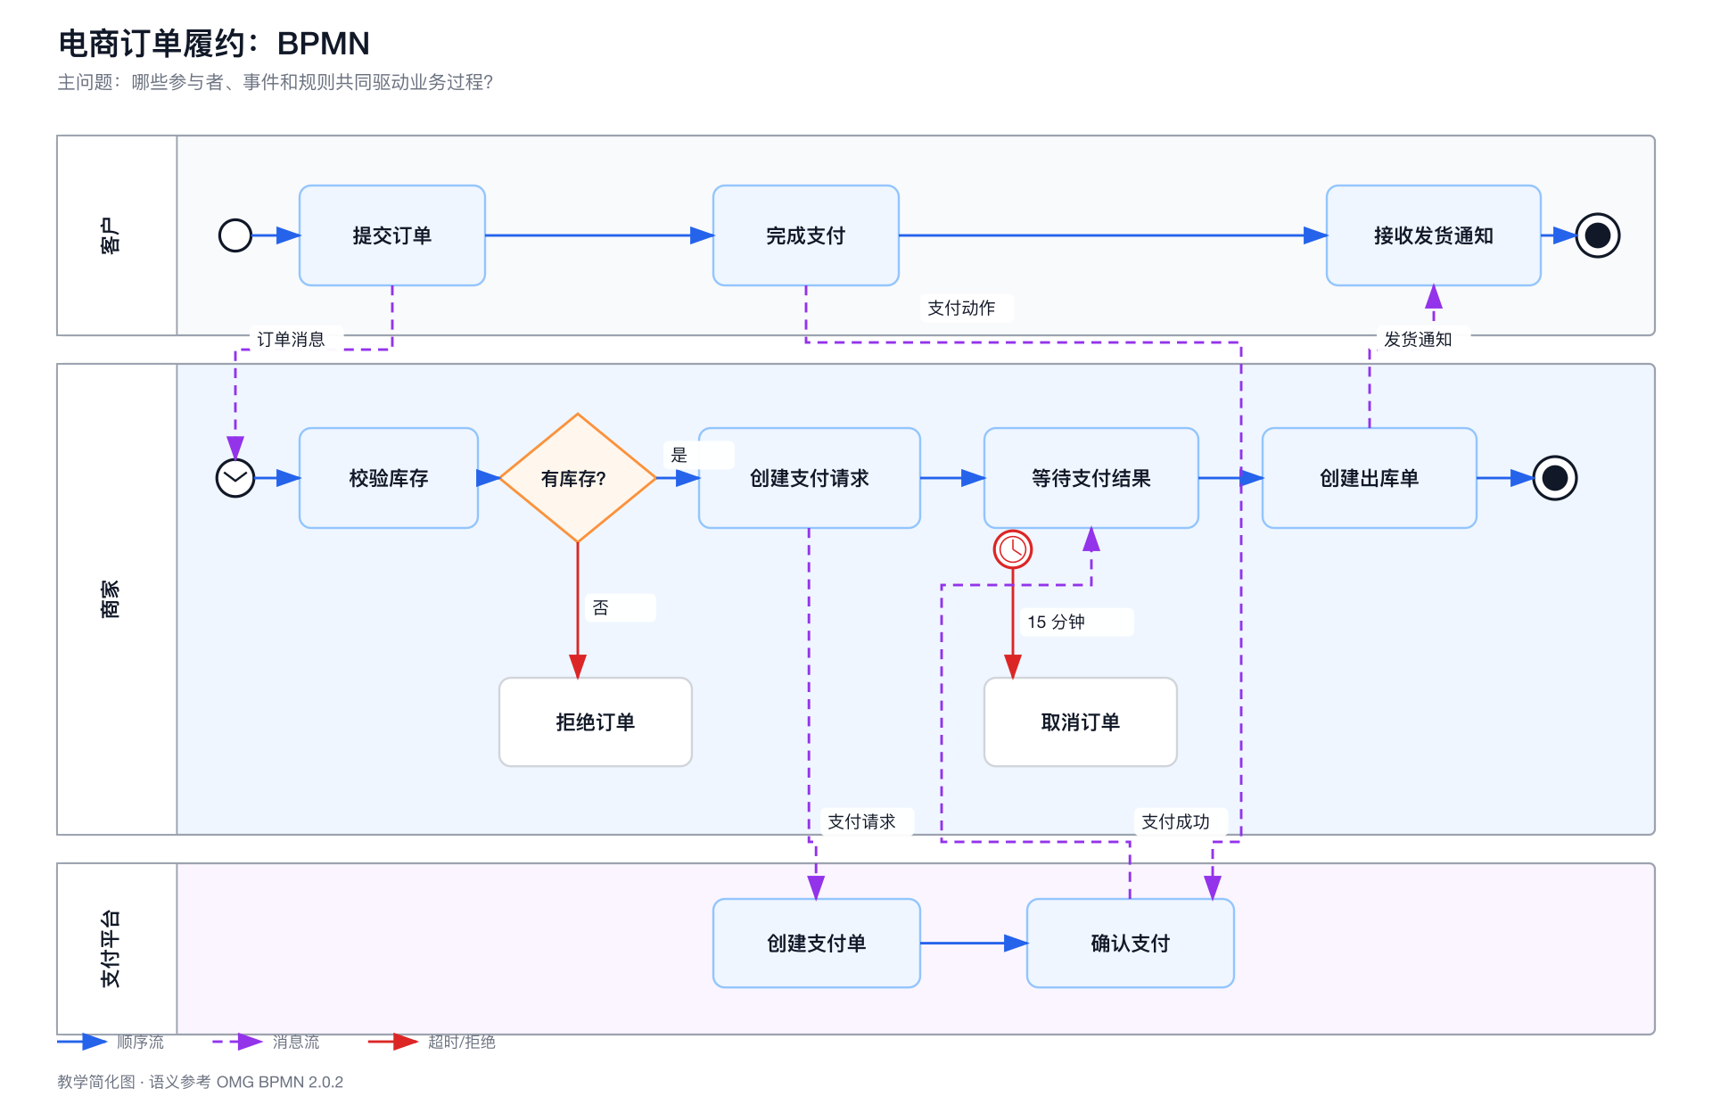Screen dimensions: 1712x1113
Task: Click the customer lane start event circle
Action: pyautogui.click(x=235, y=235)
